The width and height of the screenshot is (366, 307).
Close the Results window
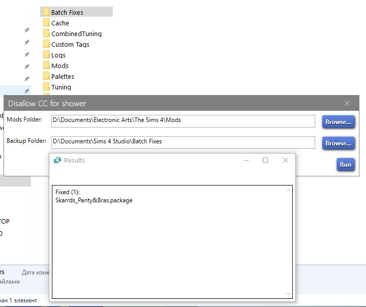(x=286, y=160)
